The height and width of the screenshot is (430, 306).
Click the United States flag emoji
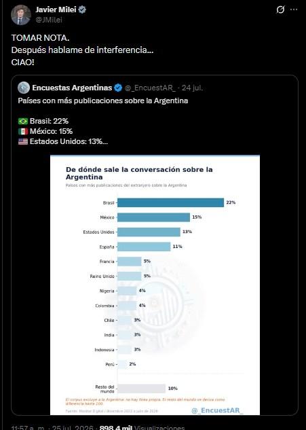coord(23,141)
